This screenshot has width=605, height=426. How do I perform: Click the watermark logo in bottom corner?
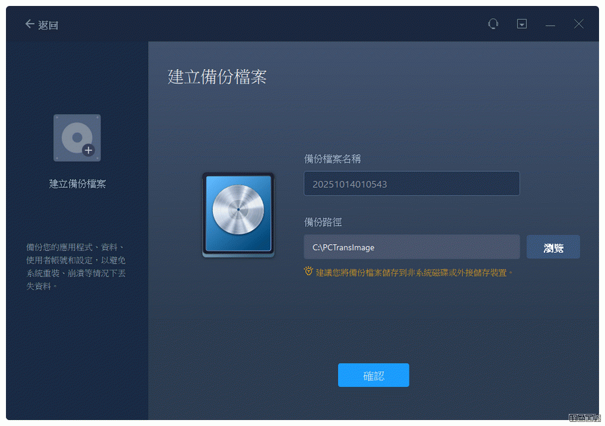583,418
